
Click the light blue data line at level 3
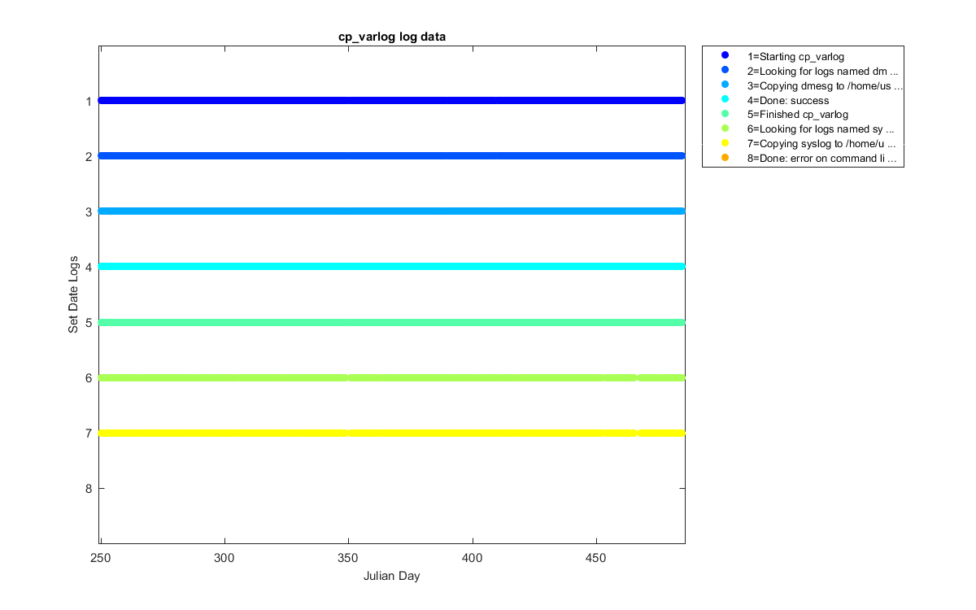point(391,211)
